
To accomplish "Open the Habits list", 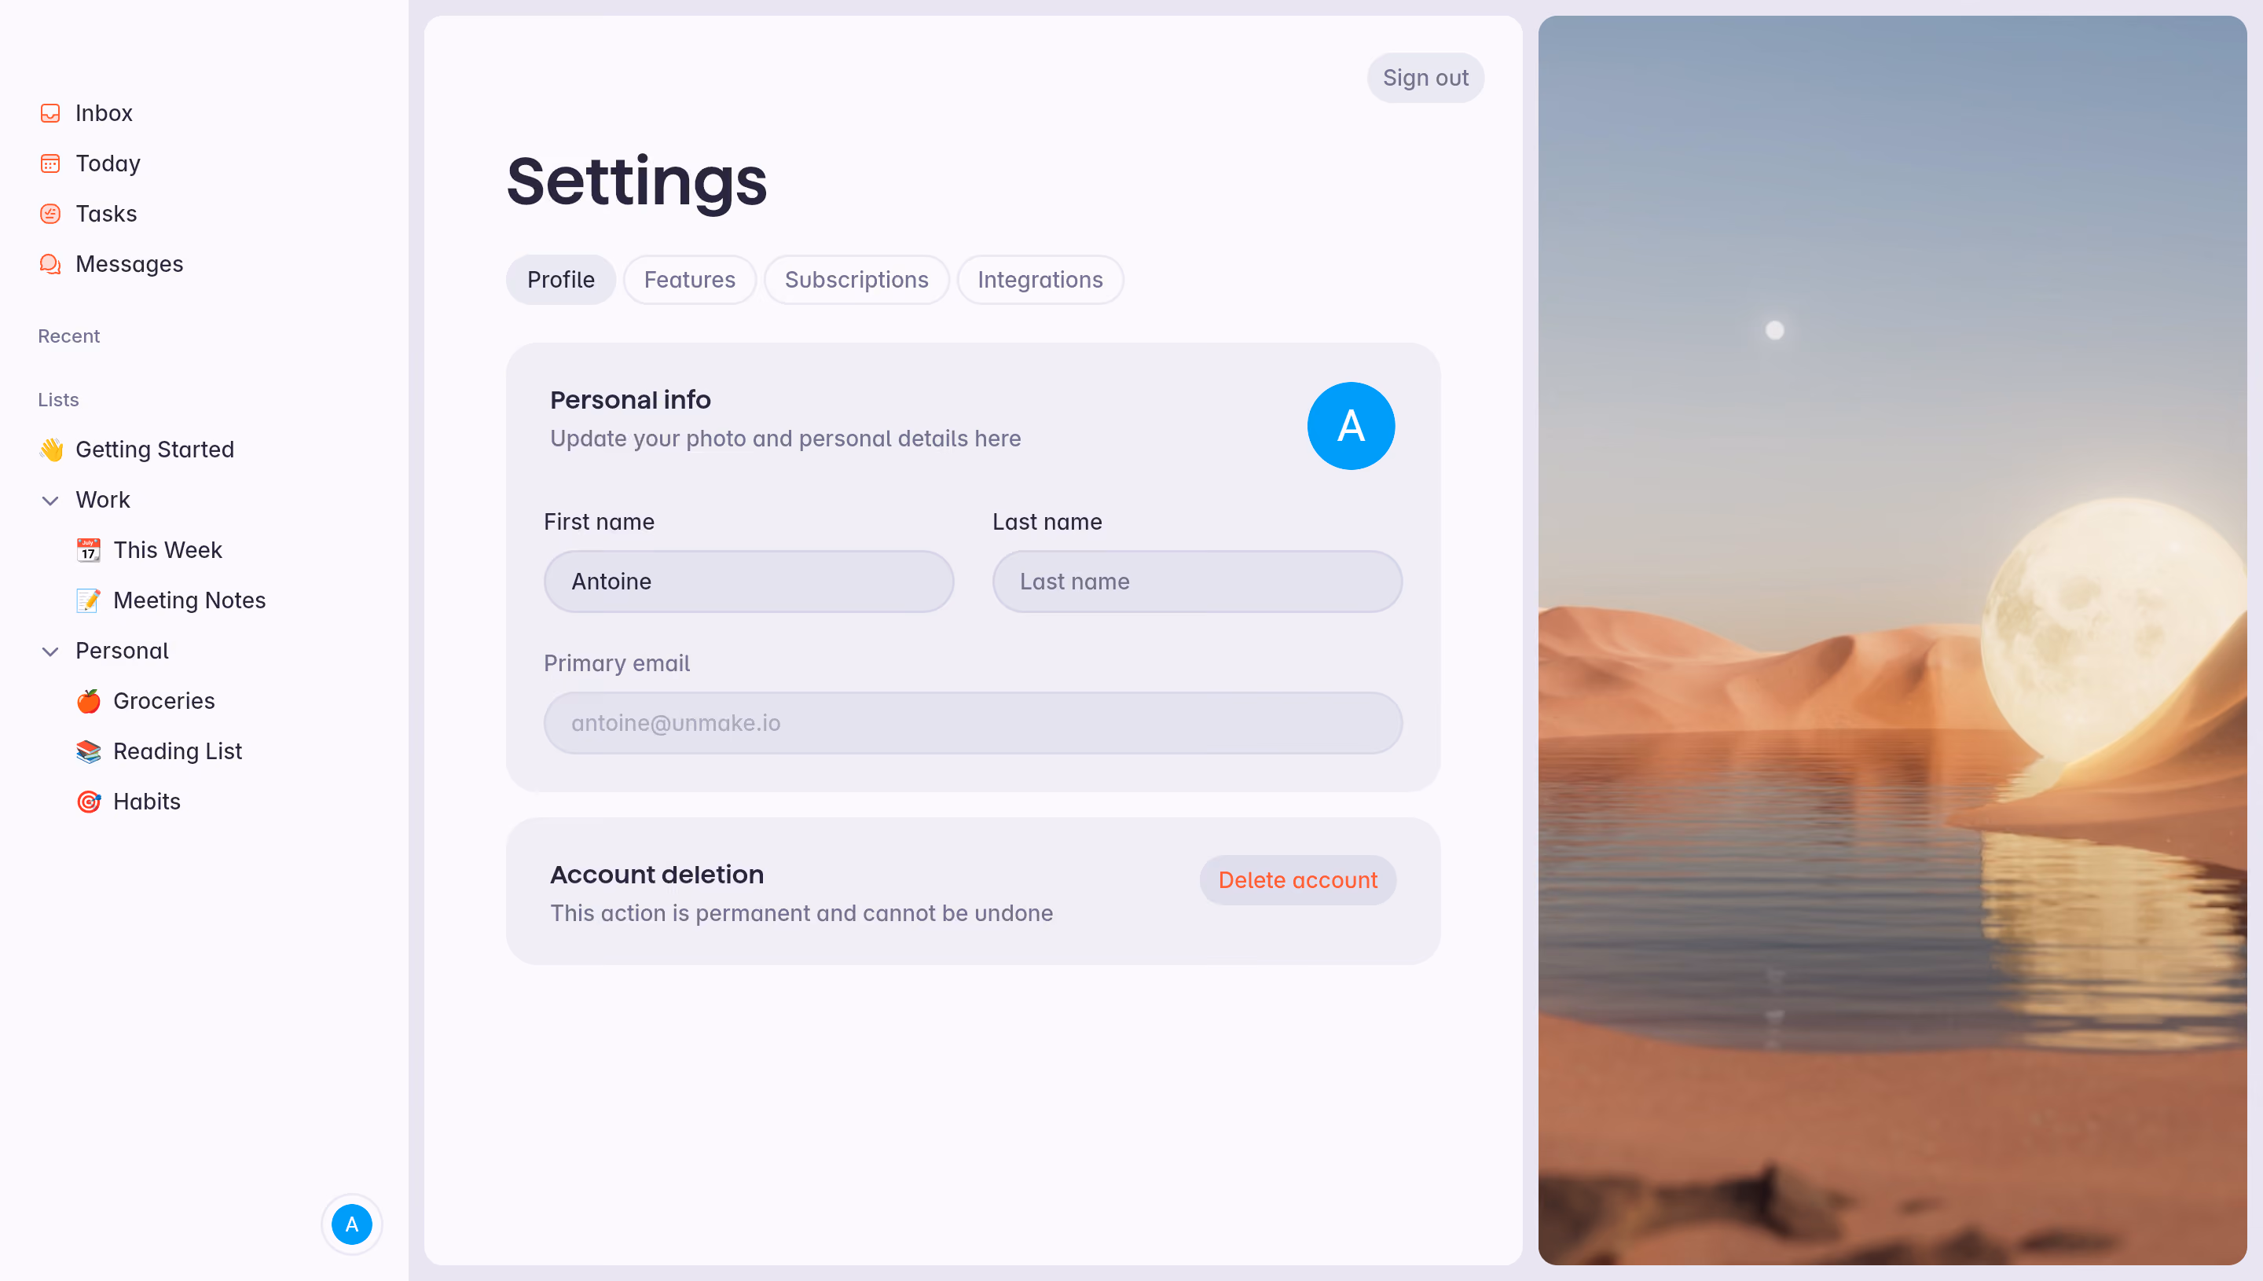I will pos(147,802).
